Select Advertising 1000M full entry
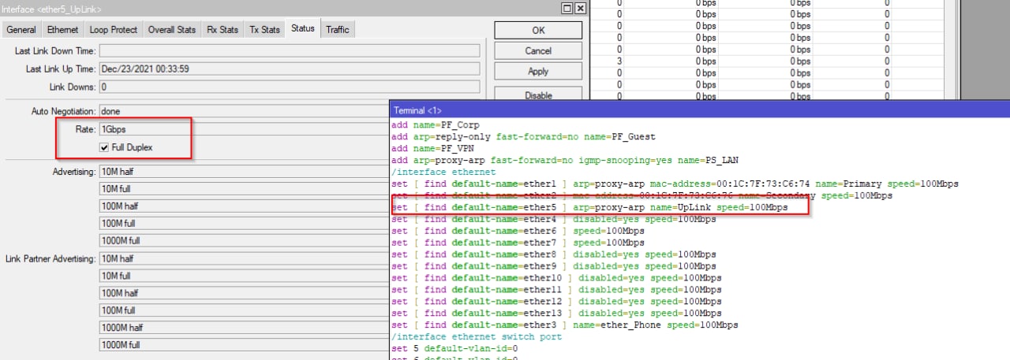Image resolution: width=1010 pixels, height=360 pixels. (x=244, y=241)
